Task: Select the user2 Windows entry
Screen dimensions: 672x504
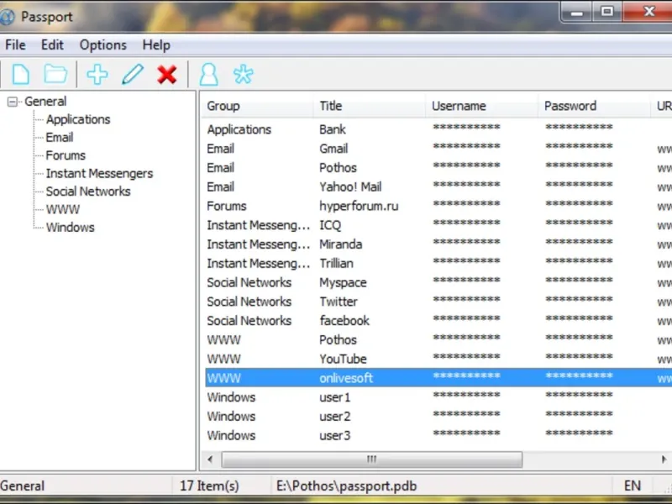Action: click(x=438, y=416)
